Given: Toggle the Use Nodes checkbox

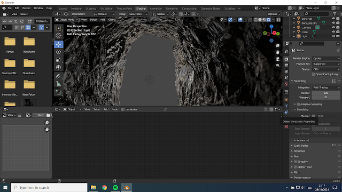Looking at the screenshot, I should [x=122, y=109].
